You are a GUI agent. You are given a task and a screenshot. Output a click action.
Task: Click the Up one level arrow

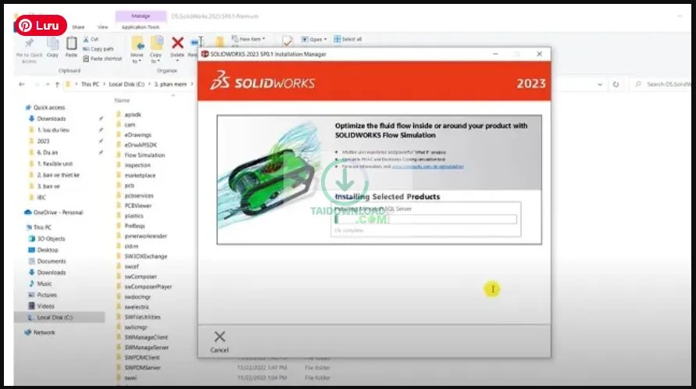coord(57,84)
